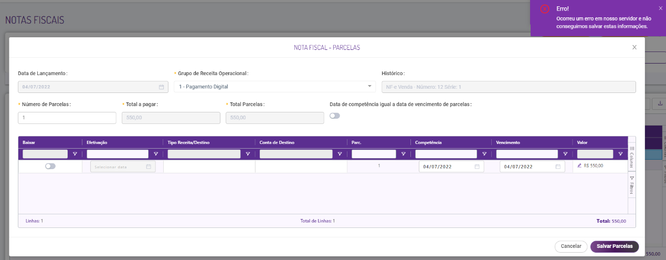Viewport: 666px width, 260px height.
Task: Sort by Conta de Destino column header
Action: tap(277, 142)
